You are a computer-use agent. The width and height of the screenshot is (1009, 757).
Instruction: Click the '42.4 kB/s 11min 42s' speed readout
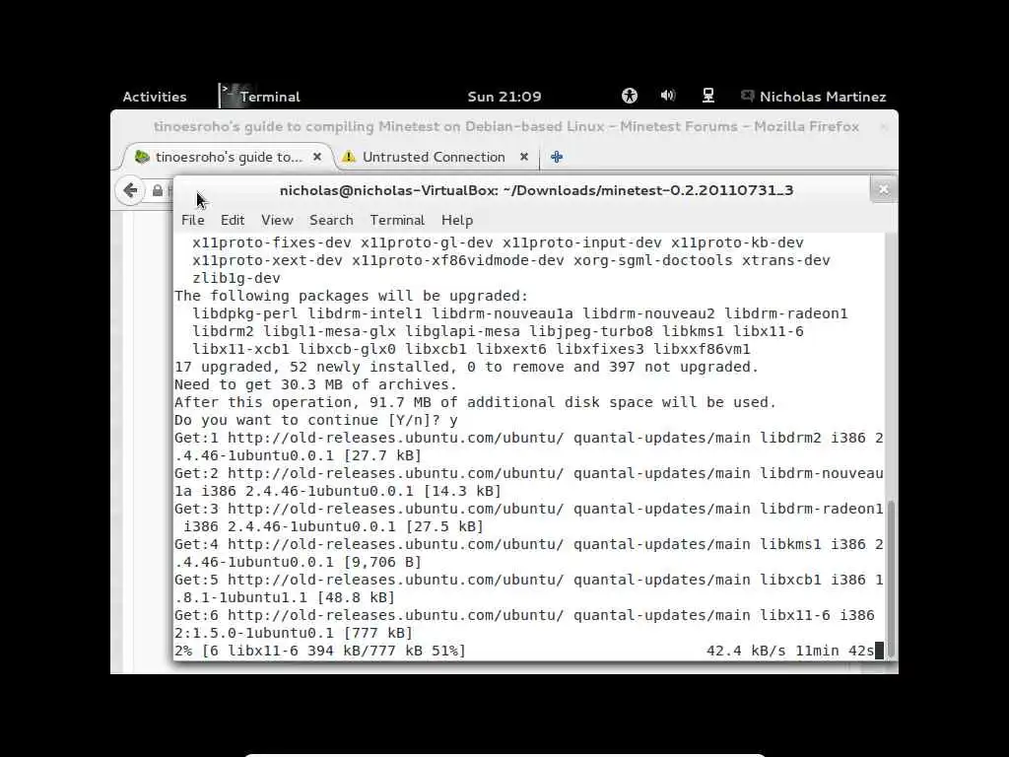790,651
